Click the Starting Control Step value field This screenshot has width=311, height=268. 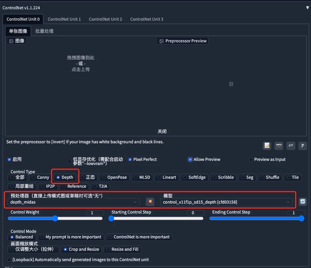[196, 213]
